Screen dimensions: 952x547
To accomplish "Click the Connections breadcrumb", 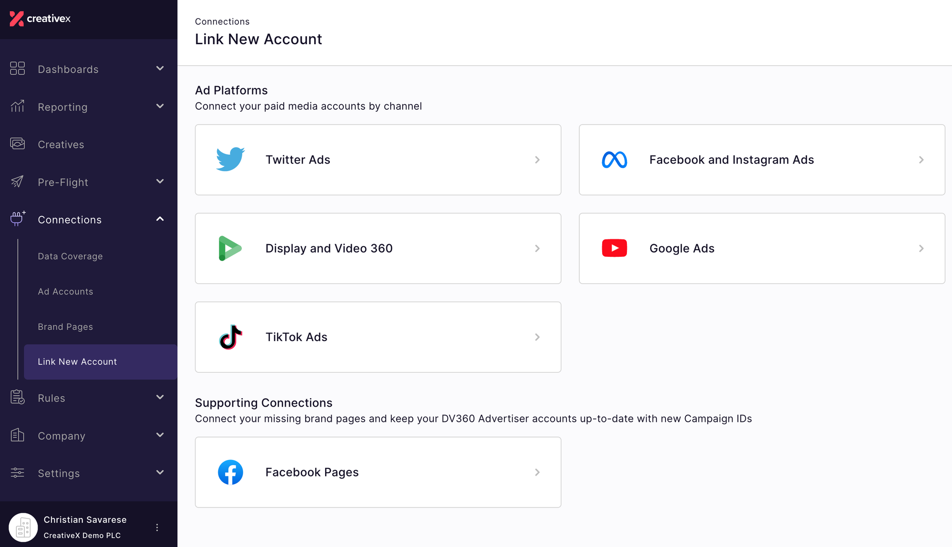I will tap(222, 21).
